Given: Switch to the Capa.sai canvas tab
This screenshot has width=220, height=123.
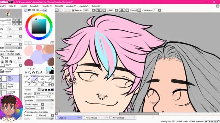Looking at the screenshot, I should click(68, 118).
